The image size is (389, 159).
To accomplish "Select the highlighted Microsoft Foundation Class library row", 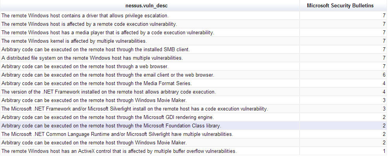I will pyautogui.click(x=194, y=126).
